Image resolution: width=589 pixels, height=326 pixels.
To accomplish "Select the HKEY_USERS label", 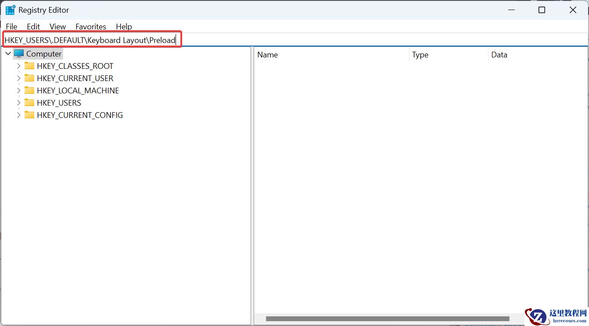I will coord(59,103).
